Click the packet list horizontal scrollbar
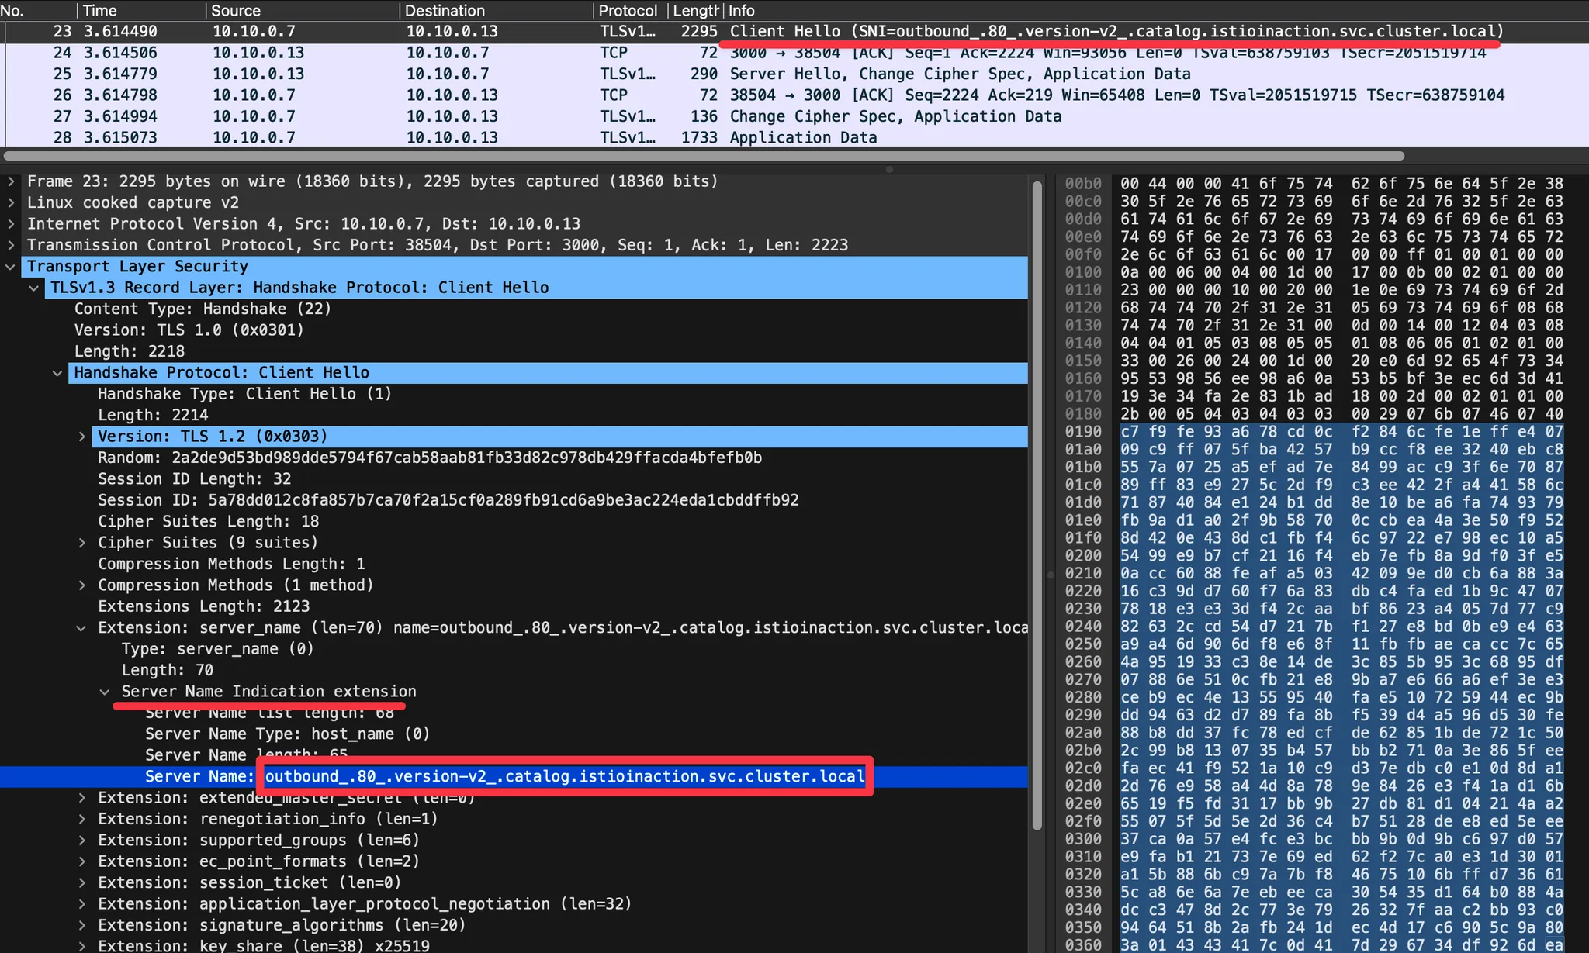Image resolution: width=1589 pixels, height=953 pixels. pos(698,155)
